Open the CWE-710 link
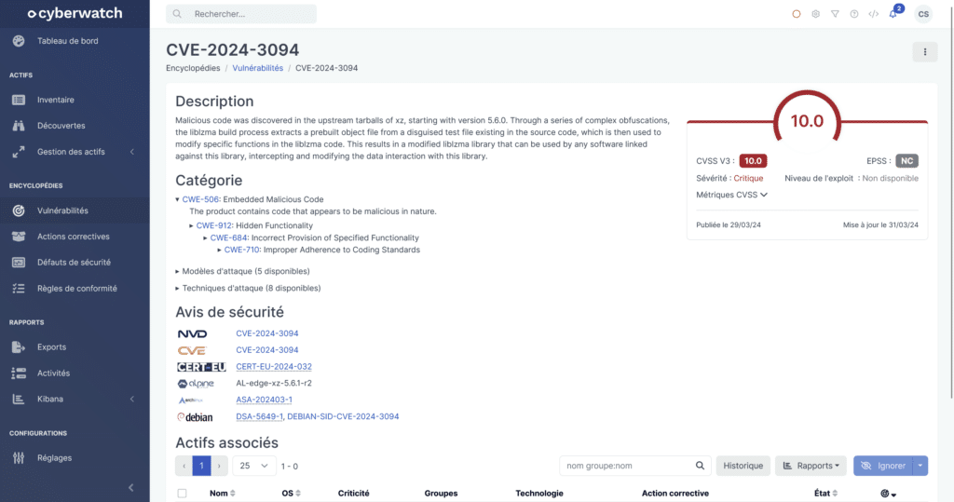 click(x=242, y=251)
